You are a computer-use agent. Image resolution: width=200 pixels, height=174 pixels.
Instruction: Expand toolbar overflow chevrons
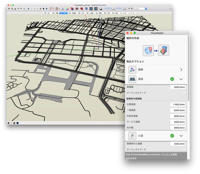(170, 9)
